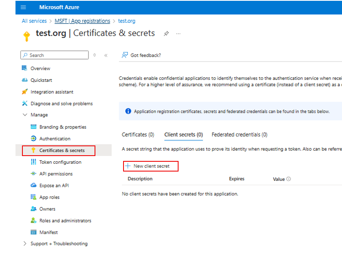This screenshot has width=342, height=253.
Task: Open the more options ellipsis in title
Action: (178, 34)
